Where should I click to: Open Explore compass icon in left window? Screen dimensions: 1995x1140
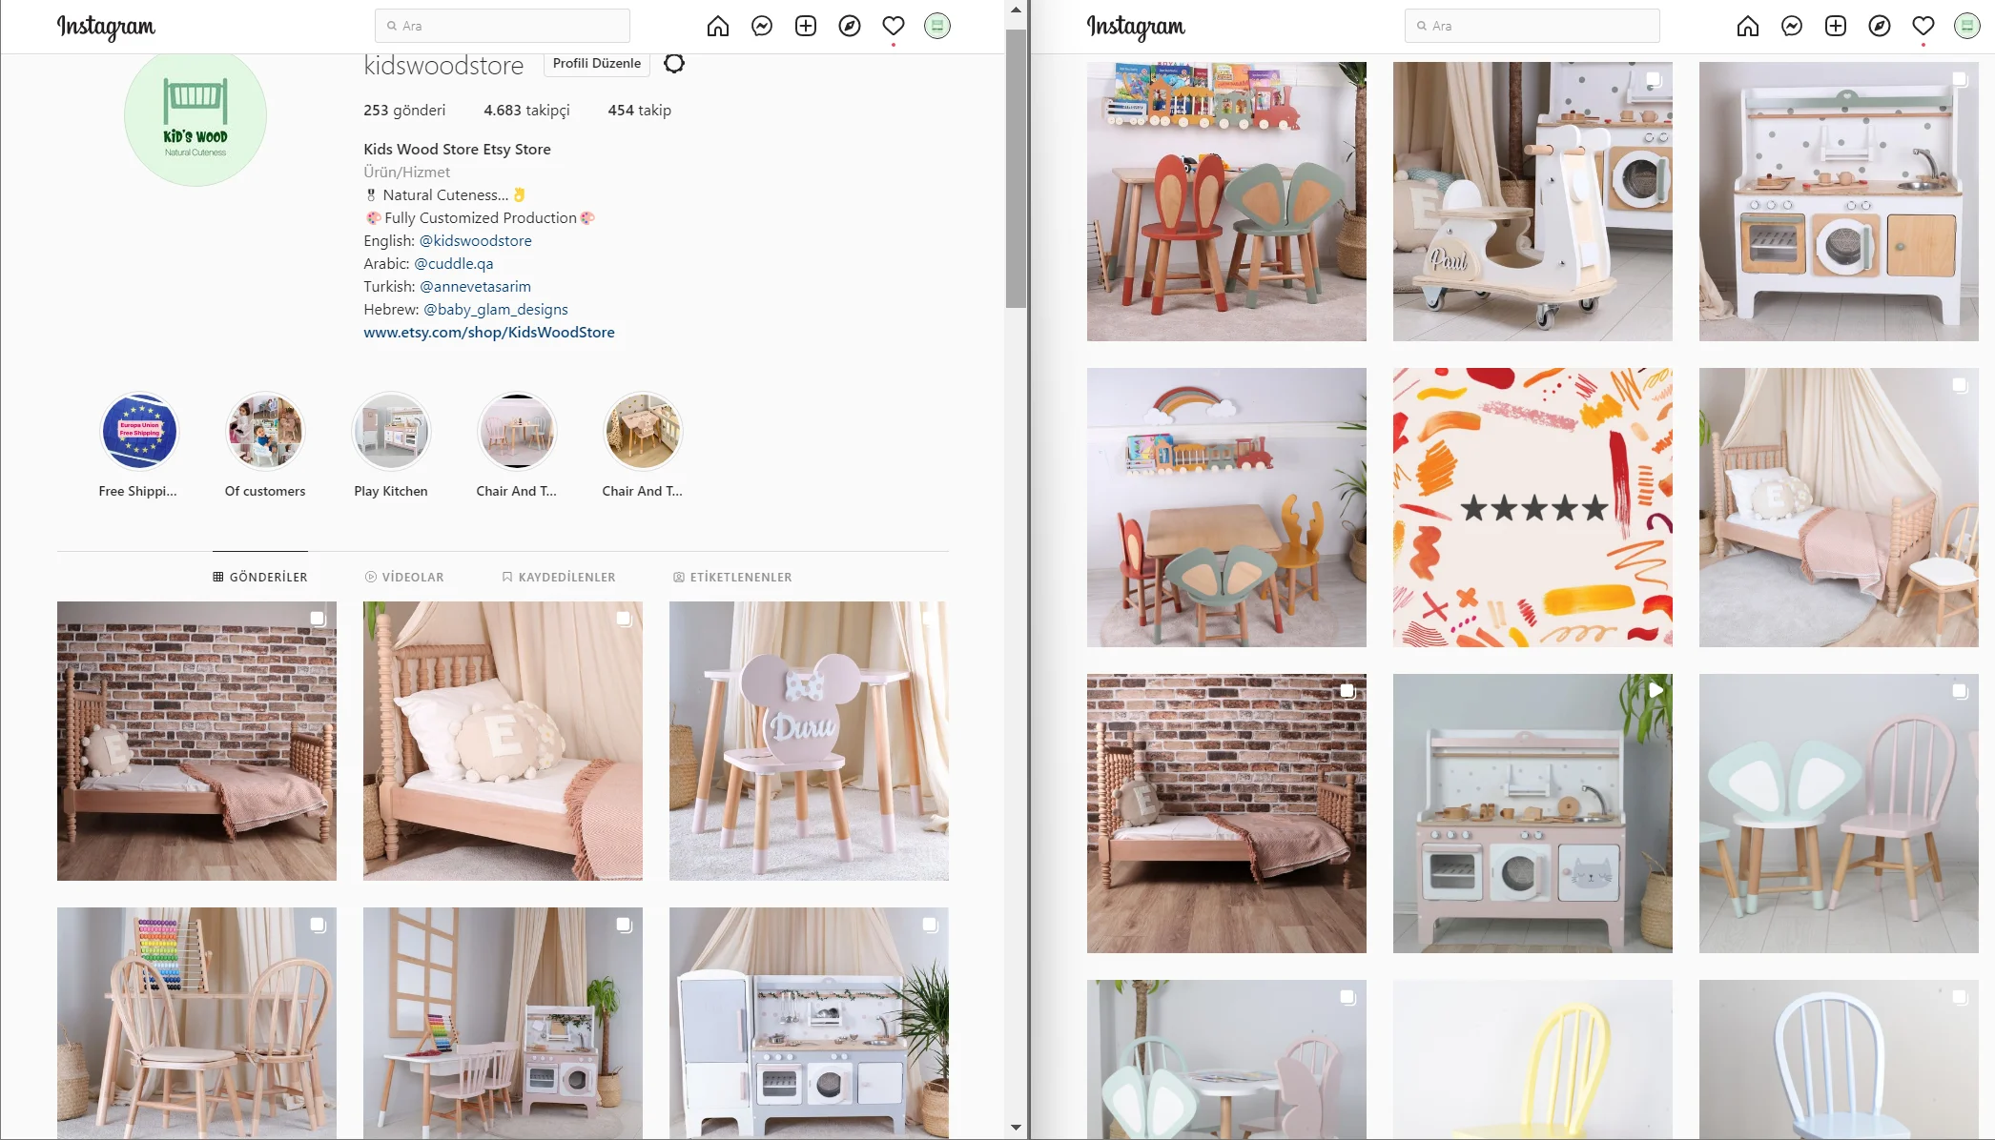pos(849,26)
